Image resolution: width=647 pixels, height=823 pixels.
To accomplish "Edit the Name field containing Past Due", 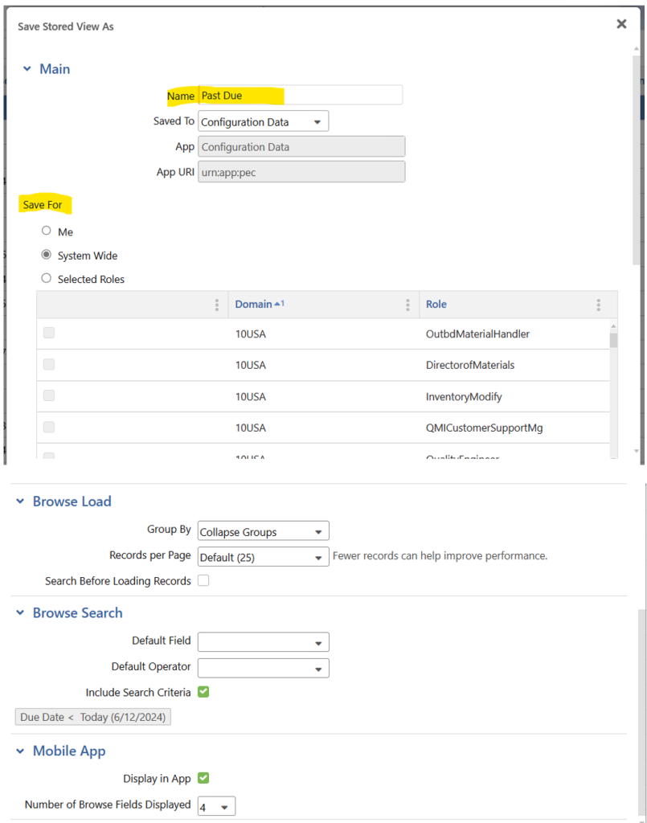I will [x=301, y=95].
